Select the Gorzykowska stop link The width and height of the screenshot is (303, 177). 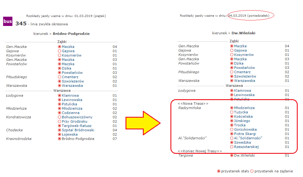click(x=245, y=129)
